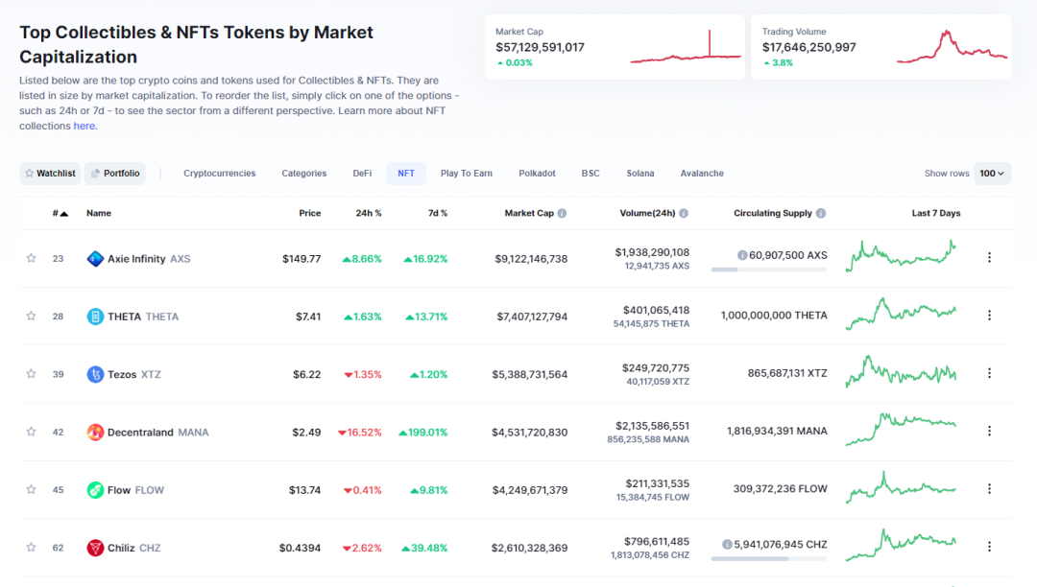This screenshot has width=1037, height=587.
Task: Open the Watchlist button
Action: point(49,174)
